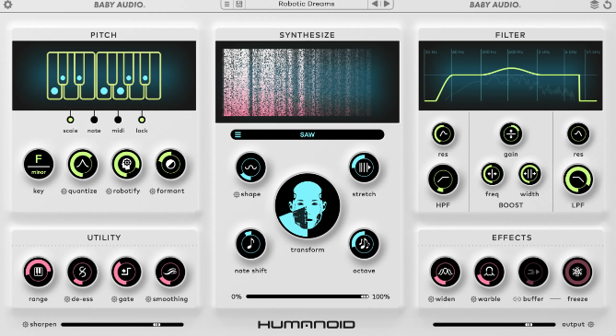Click the hamburger icon in SAW selector
616x336 pixels.
(x=238, y=134)
